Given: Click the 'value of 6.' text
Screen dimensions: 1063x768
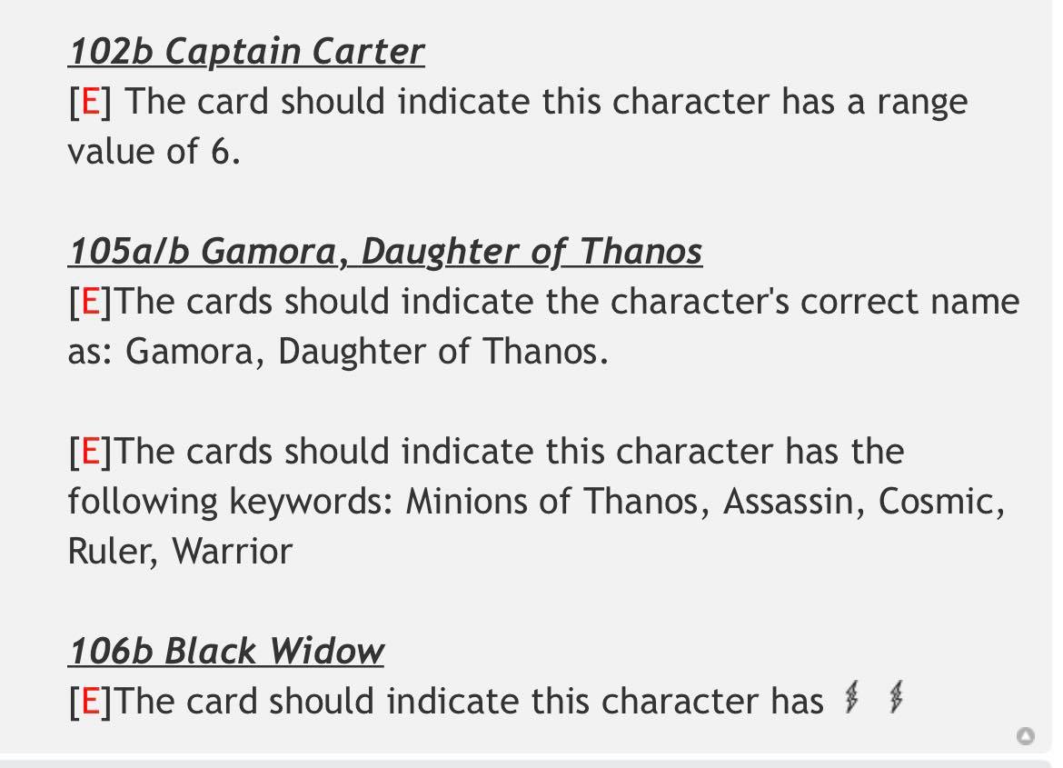Looking at the screenshot, I should tap(154, 151).
